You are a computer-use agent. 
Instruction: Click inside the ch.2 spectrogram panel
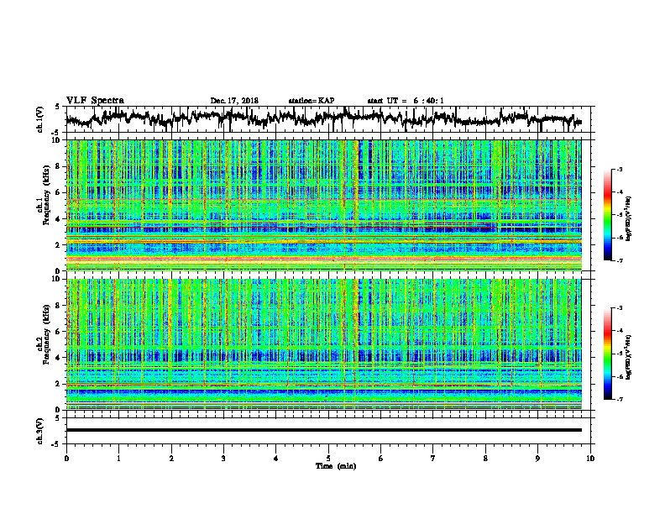(324, 344)
